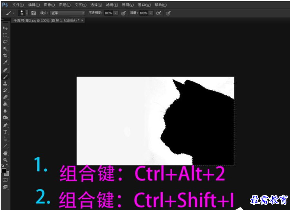The height and width of the screenshot is (210, 290).
Task: Select the Eraser tool
Action: (5, 97)
